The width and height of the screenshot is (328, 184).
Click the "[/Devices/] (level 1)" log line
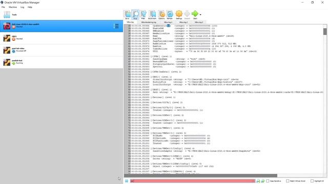click(x=163, y=97)
